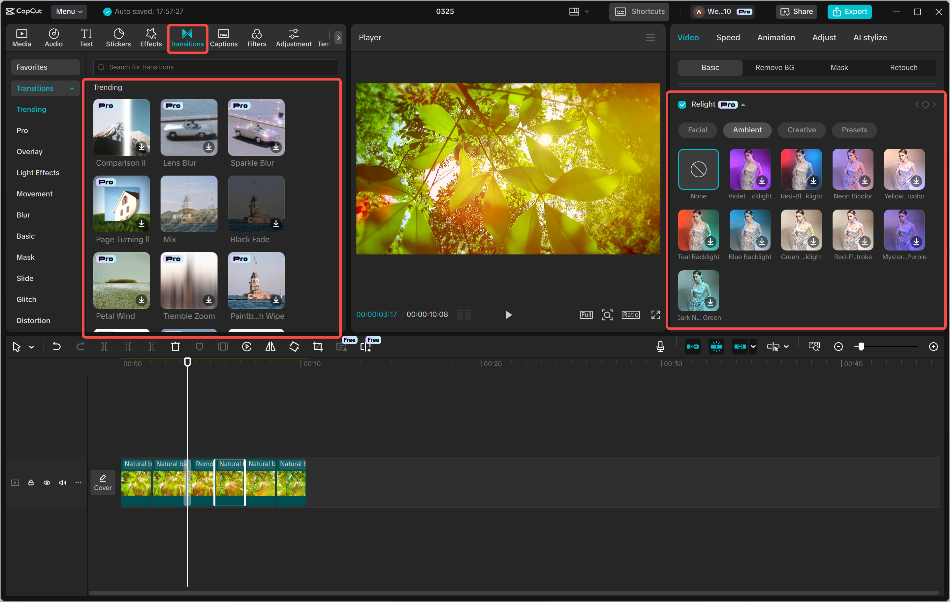The image size is (950, 602).
Task: Open the Filters panel
Action: tap(256, 38)
